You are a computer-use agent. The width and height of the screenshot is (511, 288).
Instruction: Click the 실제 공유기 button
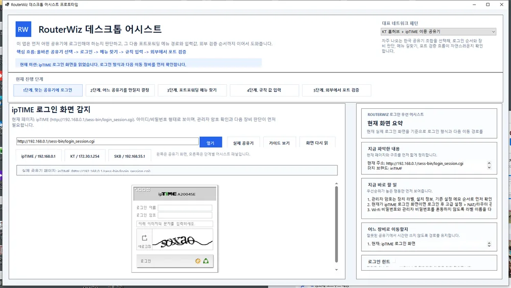(243, 142)
